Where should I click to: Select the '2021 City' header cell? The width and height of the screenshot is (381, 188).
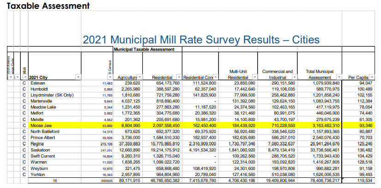click(54, 66)
